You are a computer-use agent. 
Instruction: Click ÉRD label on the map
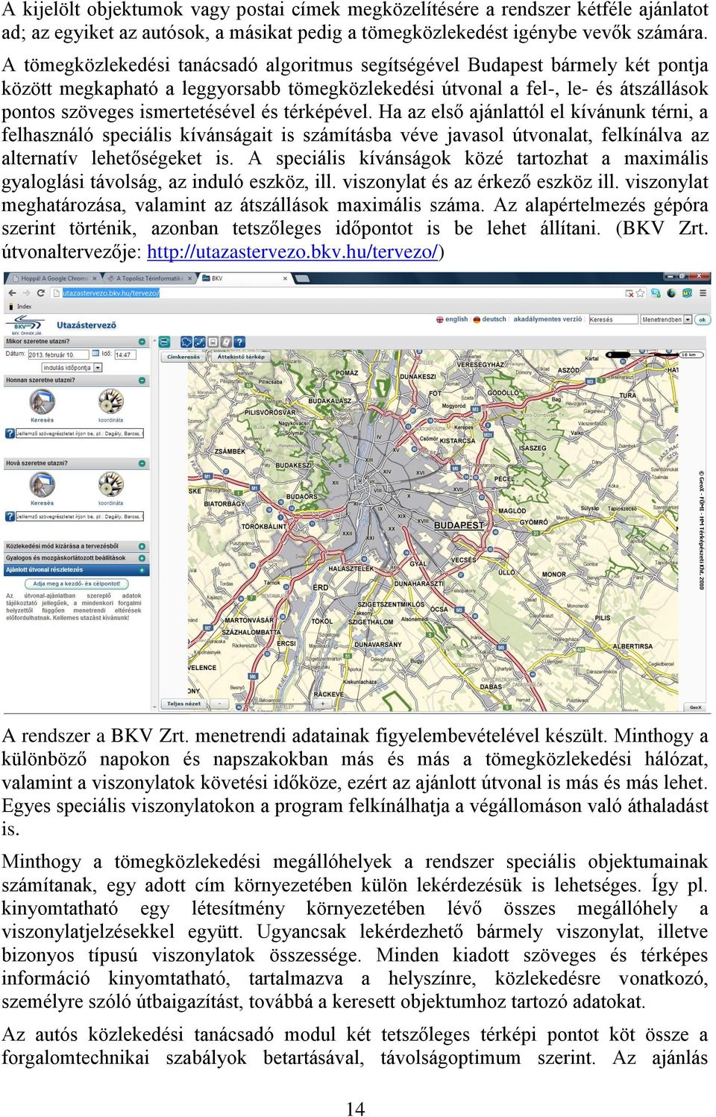tap(320, 588)
